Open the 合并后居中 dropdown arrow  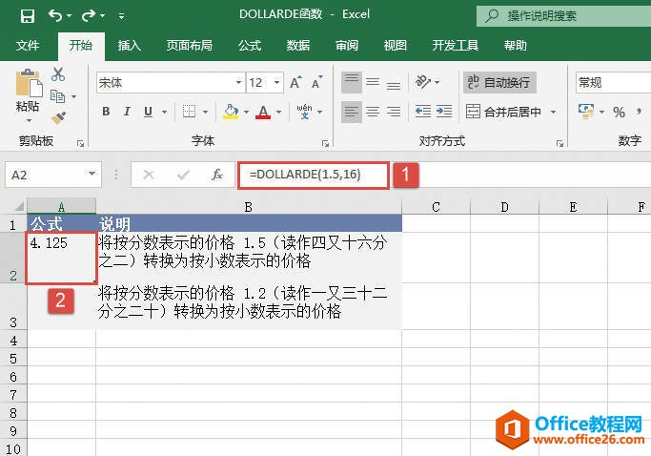coord(553,112)
